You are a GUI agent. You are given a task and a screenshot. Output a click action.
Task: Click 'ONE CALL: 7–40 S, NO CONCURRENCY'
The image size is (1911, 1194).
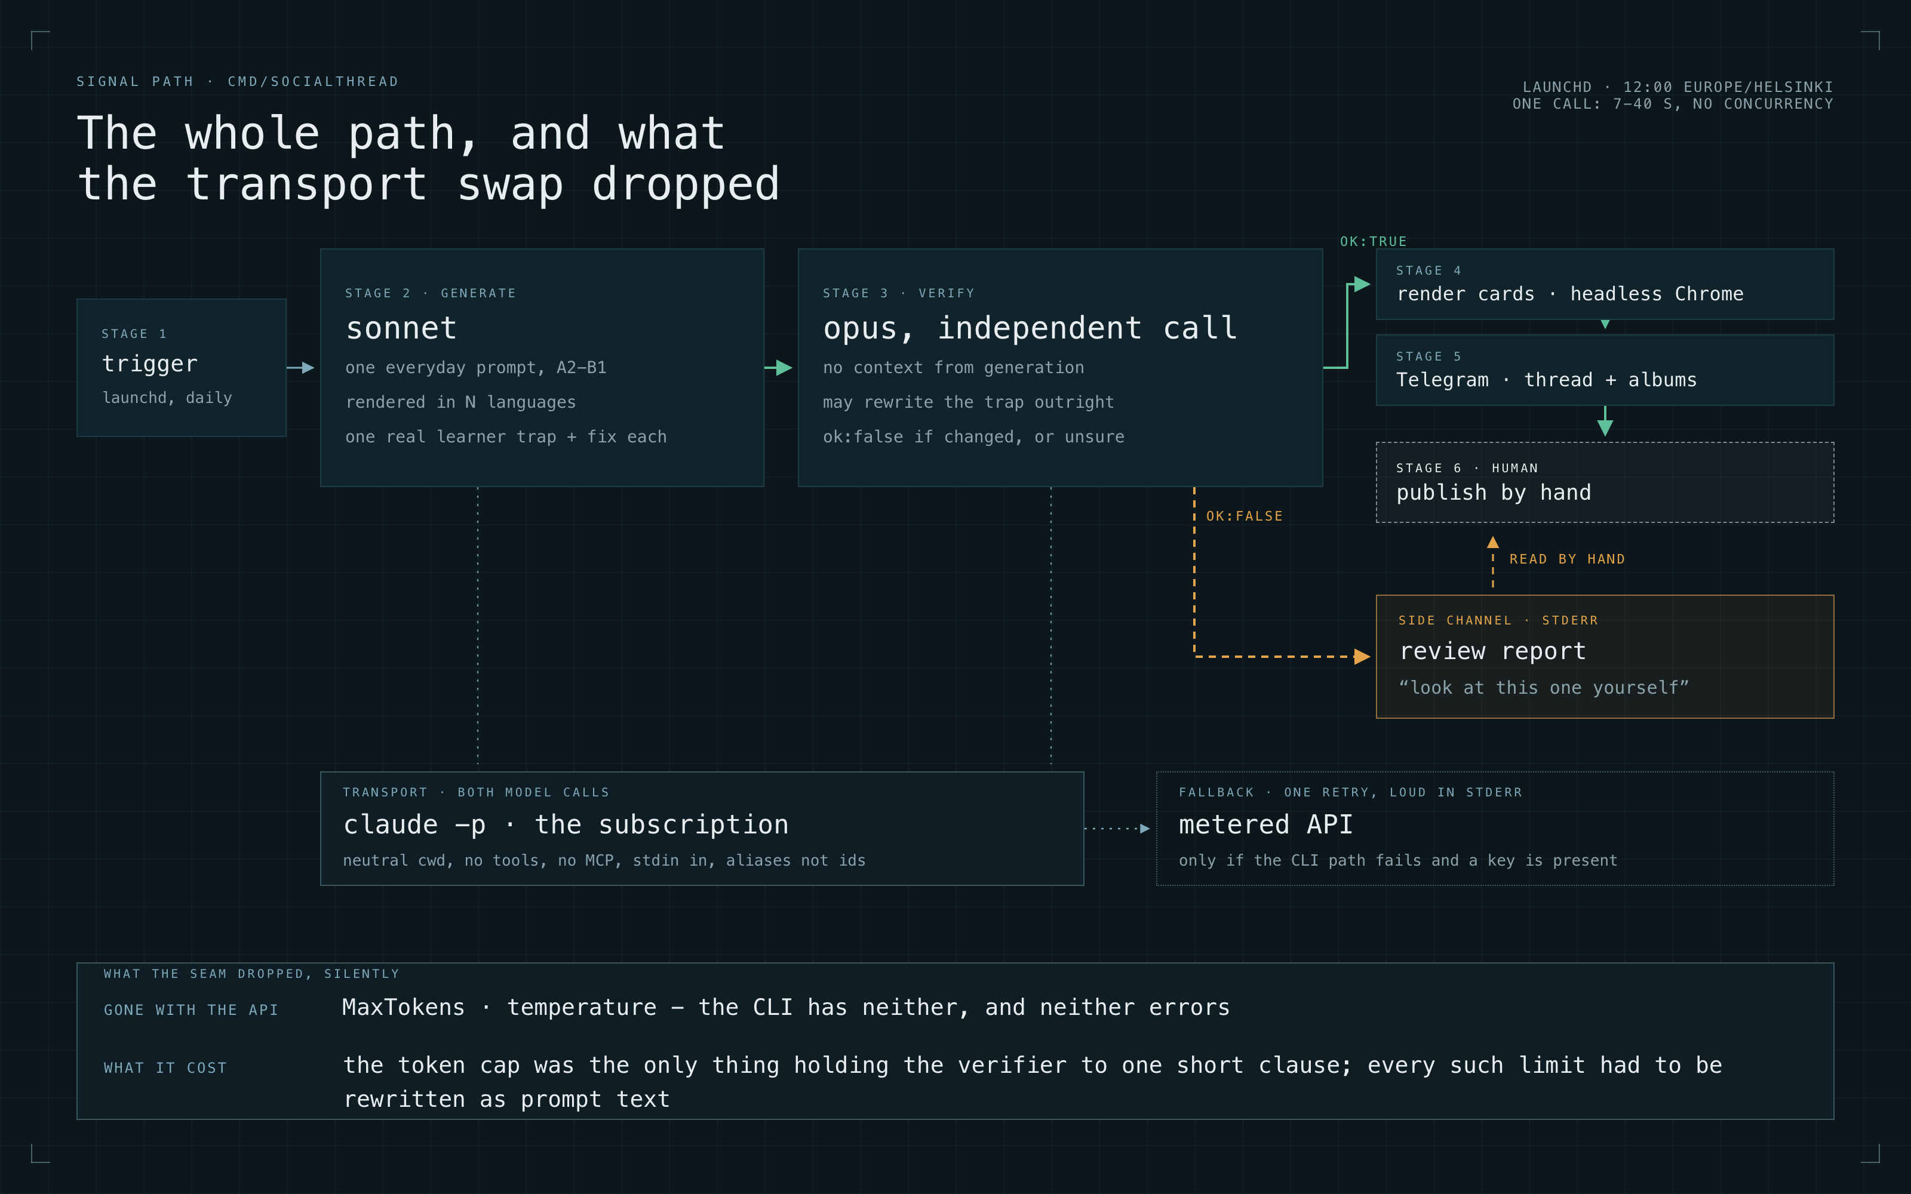coord(1673,104)
